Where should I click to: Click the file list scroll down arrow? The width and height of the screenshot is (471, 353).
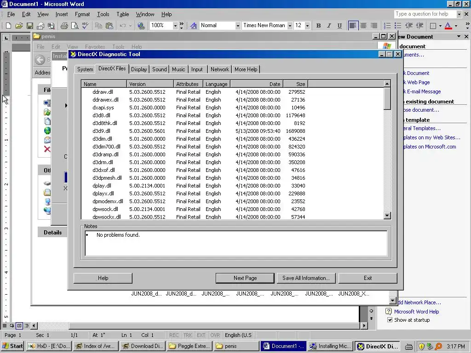tap(387, 216)
